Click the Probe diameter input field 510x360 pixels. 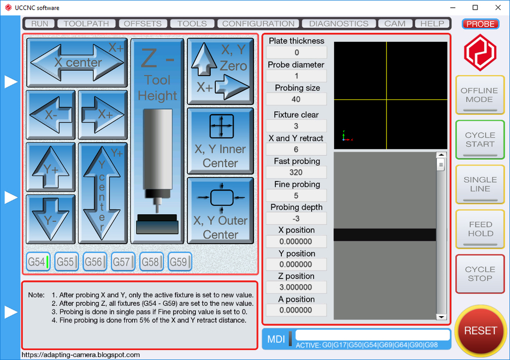(297, 76)
